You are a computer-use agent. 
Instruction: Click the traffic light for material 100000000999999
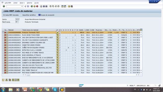(x=6, y=32)
